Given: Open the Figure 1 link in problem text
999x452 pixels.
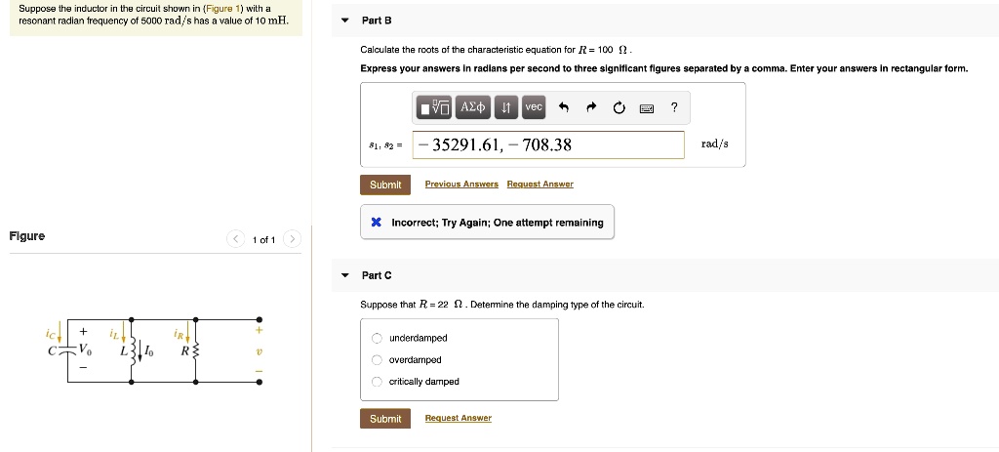Looking at the screenshot, I should [226, 8].
